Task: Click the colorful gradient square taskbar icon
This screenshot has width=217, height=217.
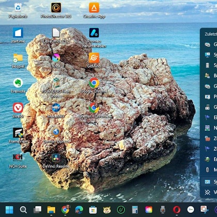Action: (x=149, y=210)
